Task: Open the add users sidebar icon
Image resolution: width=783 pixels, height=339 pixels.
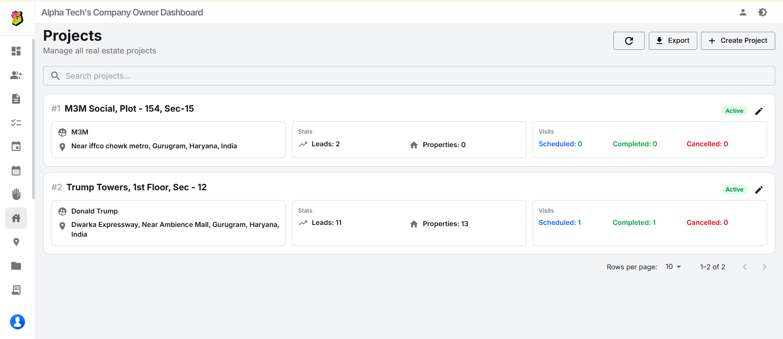Action: tap(16, 75)
